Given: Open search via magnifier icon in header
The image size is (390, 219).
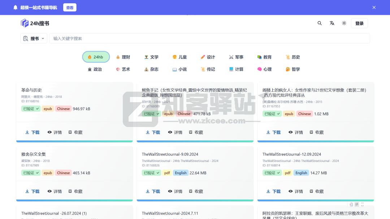Looking at the screenshot, I should pos(320,23).
